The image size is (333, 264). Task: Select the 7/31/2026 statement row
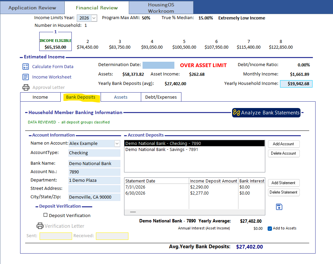point(194,187)
